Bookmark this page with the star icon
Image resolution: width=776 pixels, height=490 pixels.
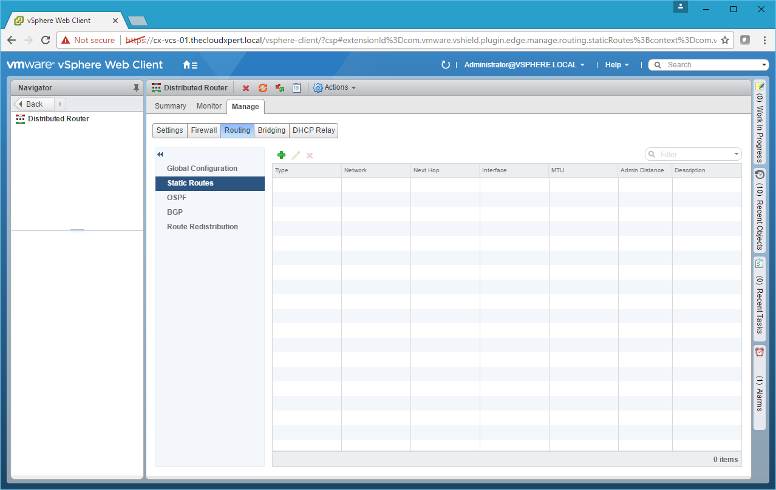[x=724, y=40]
